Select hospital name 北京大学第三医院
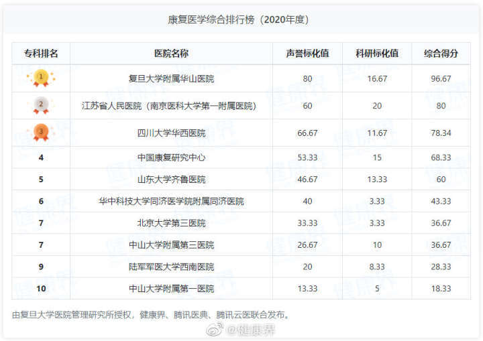Image resolution: width=483 pixels, height=341 pixels. pos(171,223)
